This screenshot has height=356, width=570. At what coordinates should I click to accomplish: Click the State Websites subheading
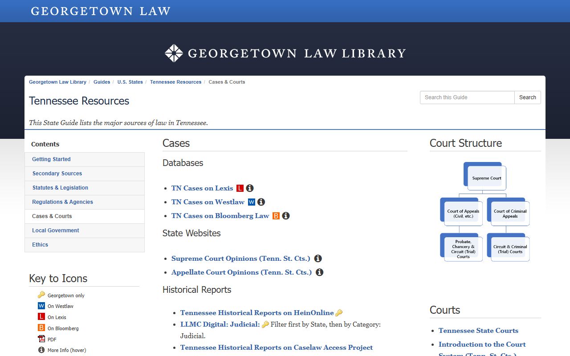click(x=191, y=233)
